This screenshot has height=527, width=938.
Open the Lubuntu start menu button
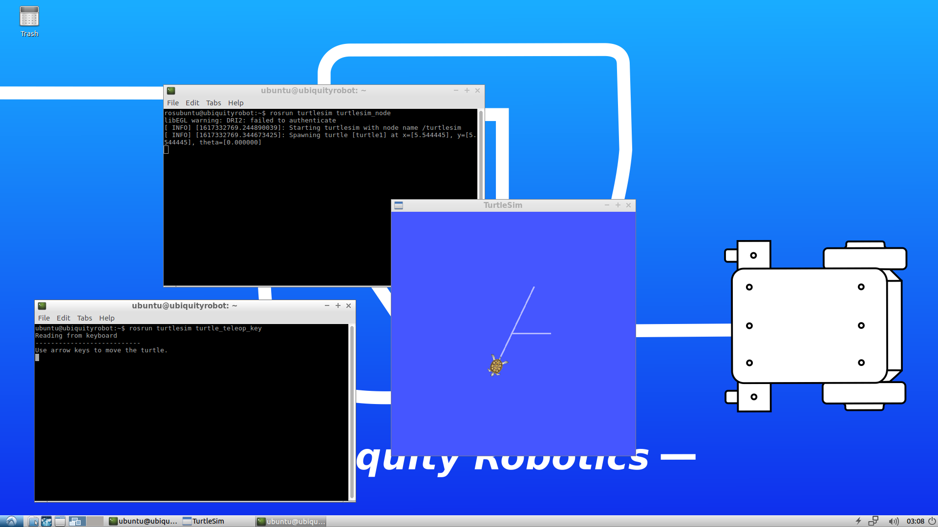click(11, 521)
